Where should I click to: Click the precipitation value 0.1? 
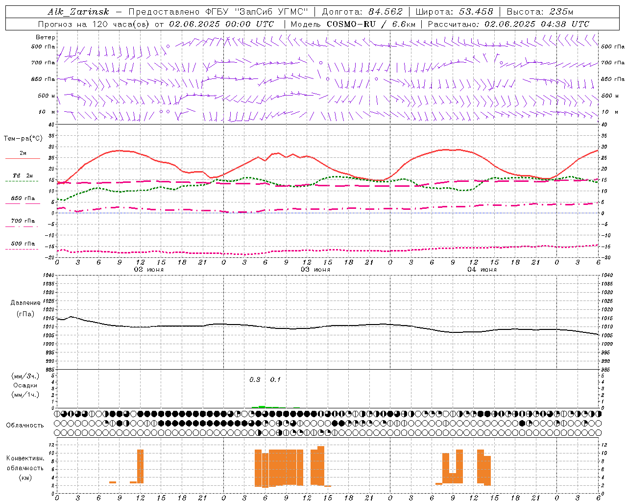[275, 380]
